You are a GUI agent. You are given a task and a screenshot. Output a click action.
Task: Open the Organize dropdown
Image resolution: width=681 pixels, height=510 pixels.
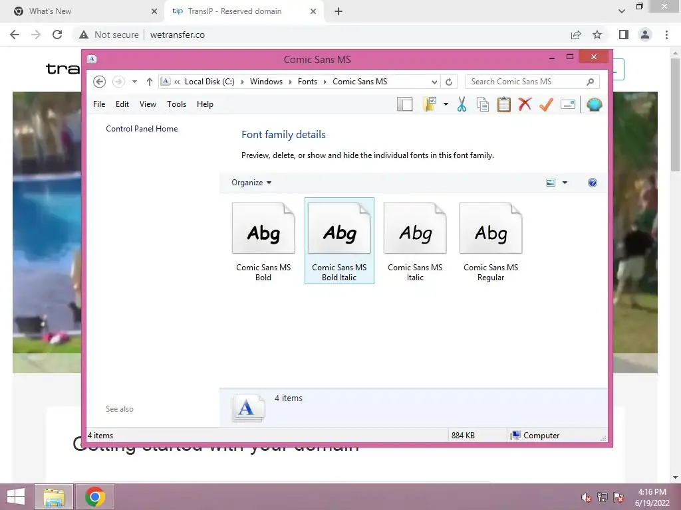point(251,183)
